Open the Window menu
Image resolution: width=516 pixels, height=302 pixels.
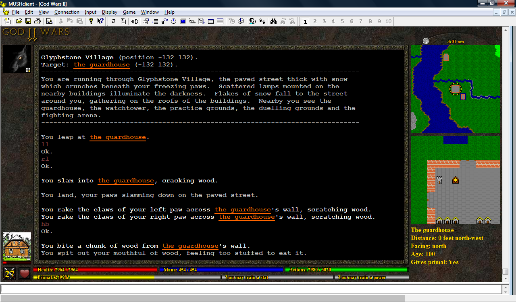coord(150,12)
